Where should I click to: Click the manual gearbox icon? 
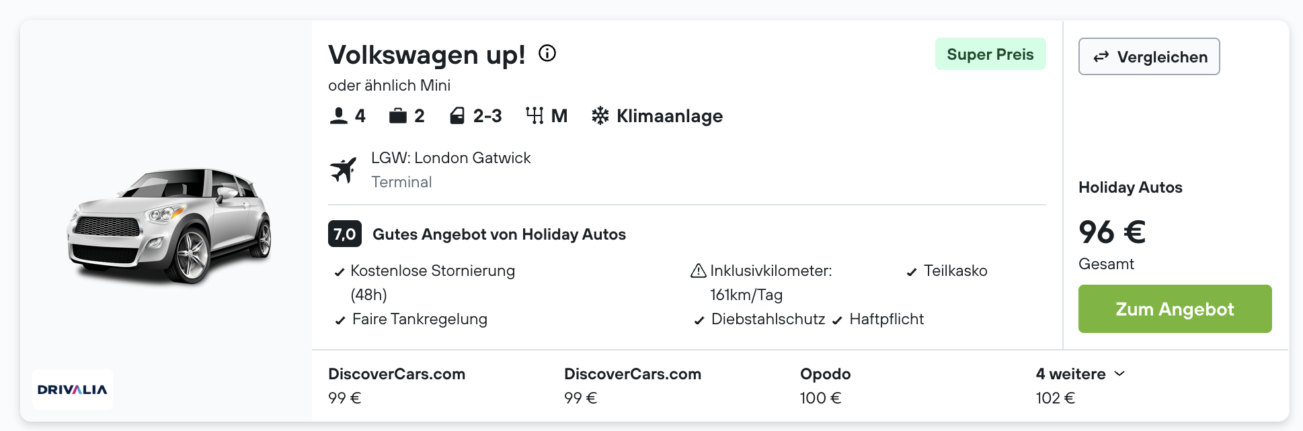pos(535,116)
